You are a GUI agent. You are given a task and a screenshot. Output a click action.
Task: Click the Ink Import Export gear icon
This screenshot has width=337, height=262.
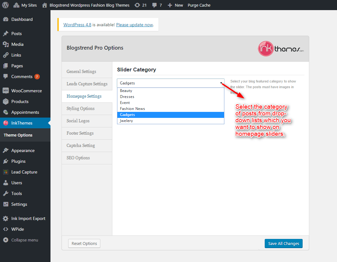(6, 218)
